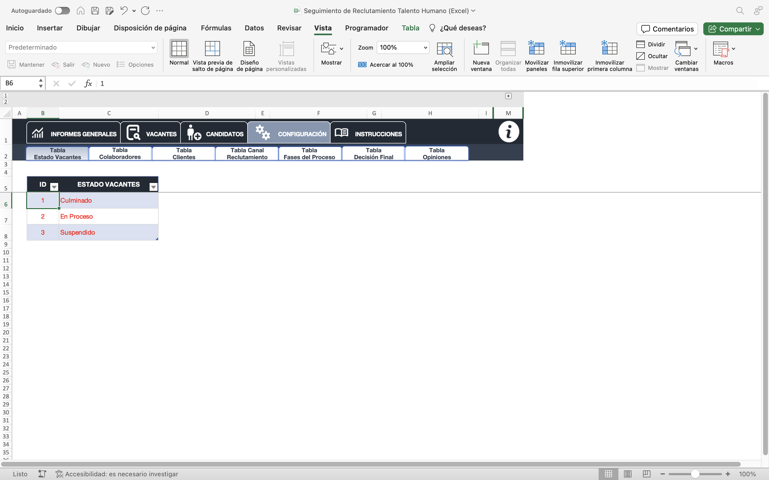Click Ampliar selección zoom icon
Viewport: 769px width, 480px height.
click(x=444, y=49)
